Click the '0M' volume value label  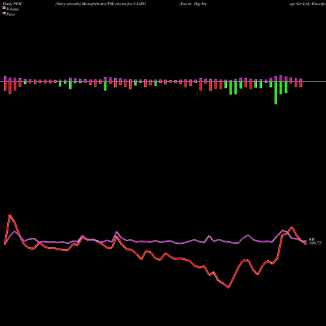coord(312,239)
